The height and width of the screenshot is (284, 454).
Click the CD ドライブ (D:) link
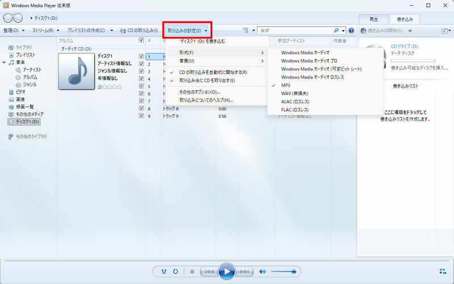[x=404, y=46]
